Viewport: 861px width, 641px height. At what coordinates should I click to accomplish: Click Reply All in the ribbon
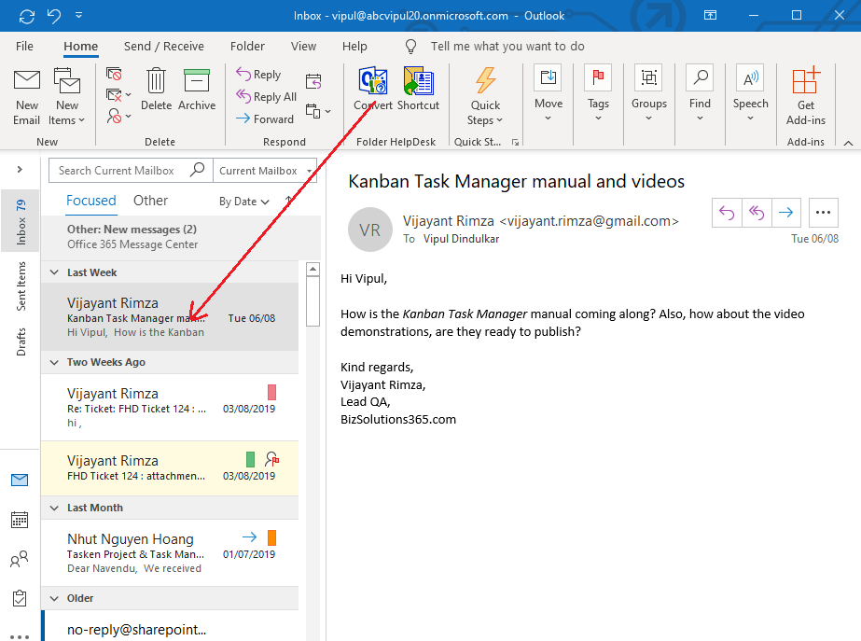267,97
